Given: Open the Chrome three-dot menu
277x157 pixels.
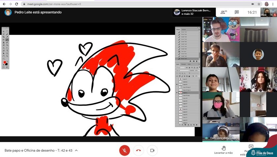Looking at the screenshot, I should click(273, 4).
